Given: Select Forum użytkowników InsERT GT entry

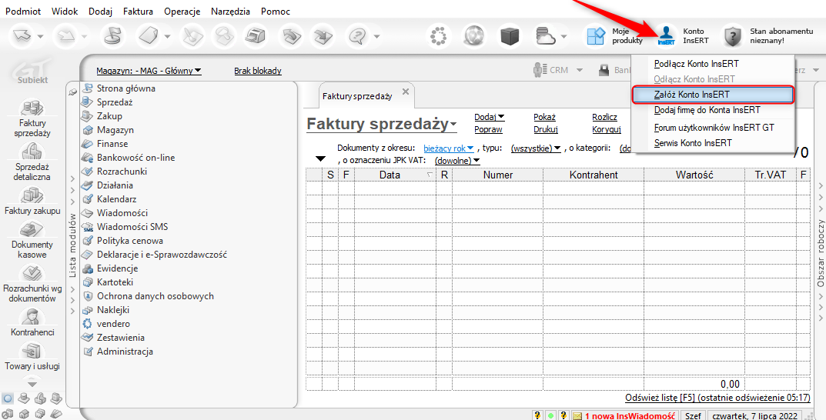Looking at the screenshot, I should click(714, 128).
